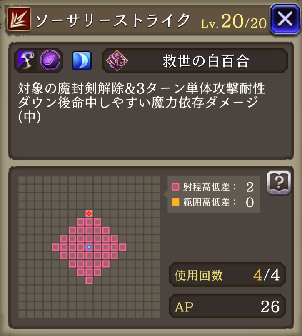The width and height of the screenshot is (302, 336).
Task: Open the help book question mark icon
Action: [279, 183]
